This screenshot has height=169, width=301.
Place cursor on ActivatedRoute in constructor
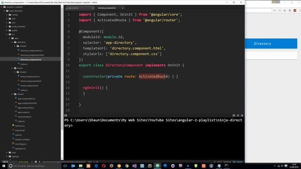click(153, 77)
